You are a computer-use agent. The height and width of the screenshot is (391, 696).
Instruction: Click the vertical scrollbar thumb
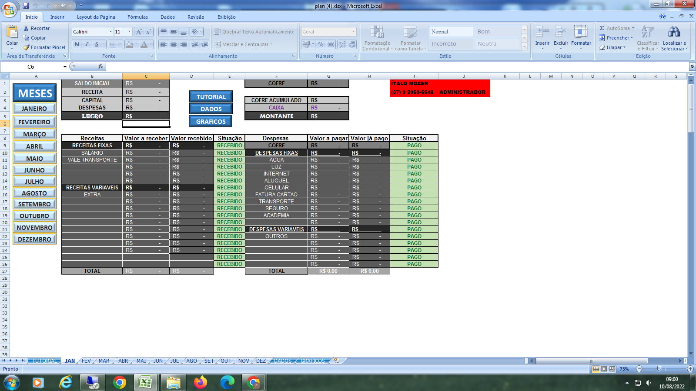click(x=691, y=108)
